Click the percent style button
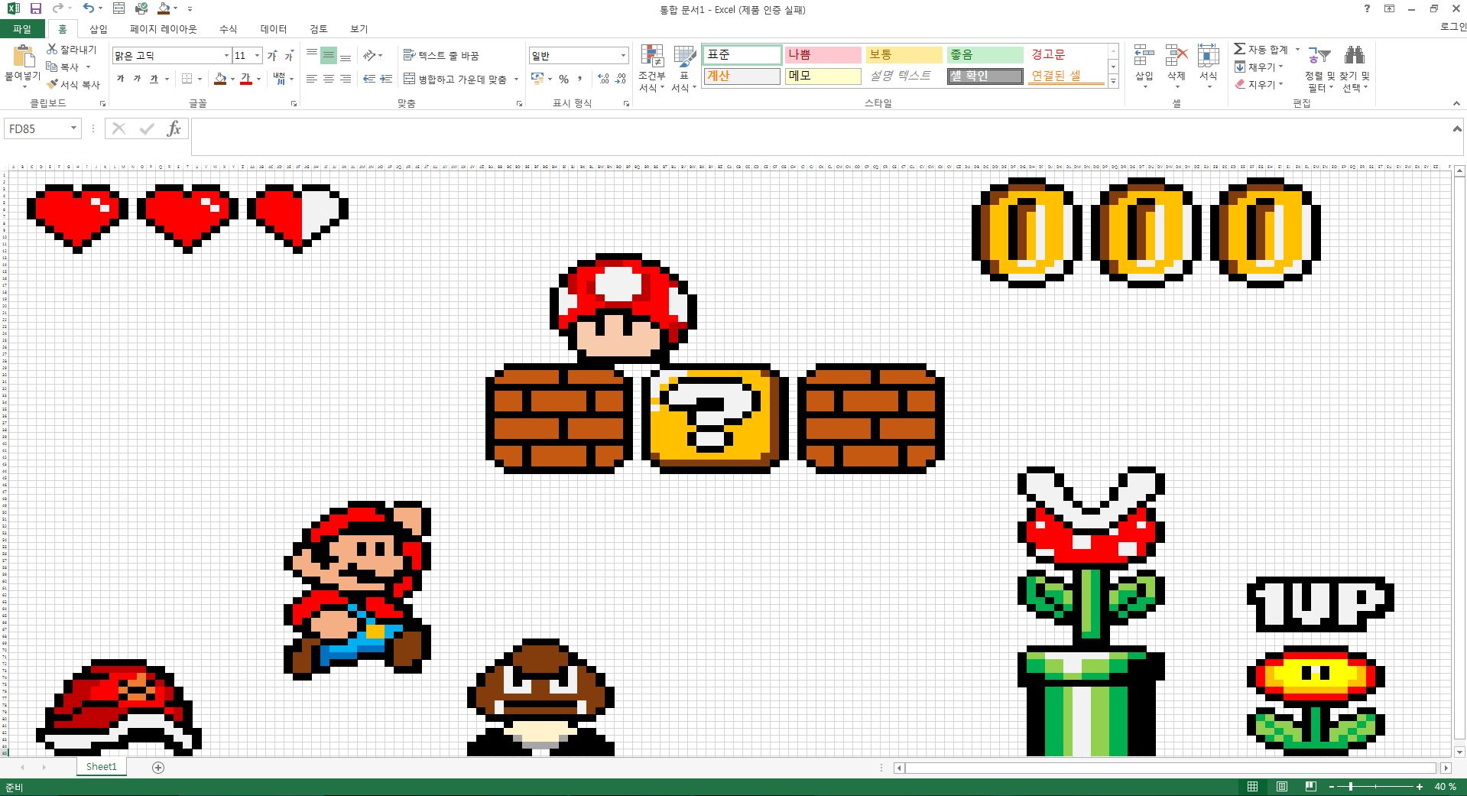1467x796 pixels. [x=563, y=79]
